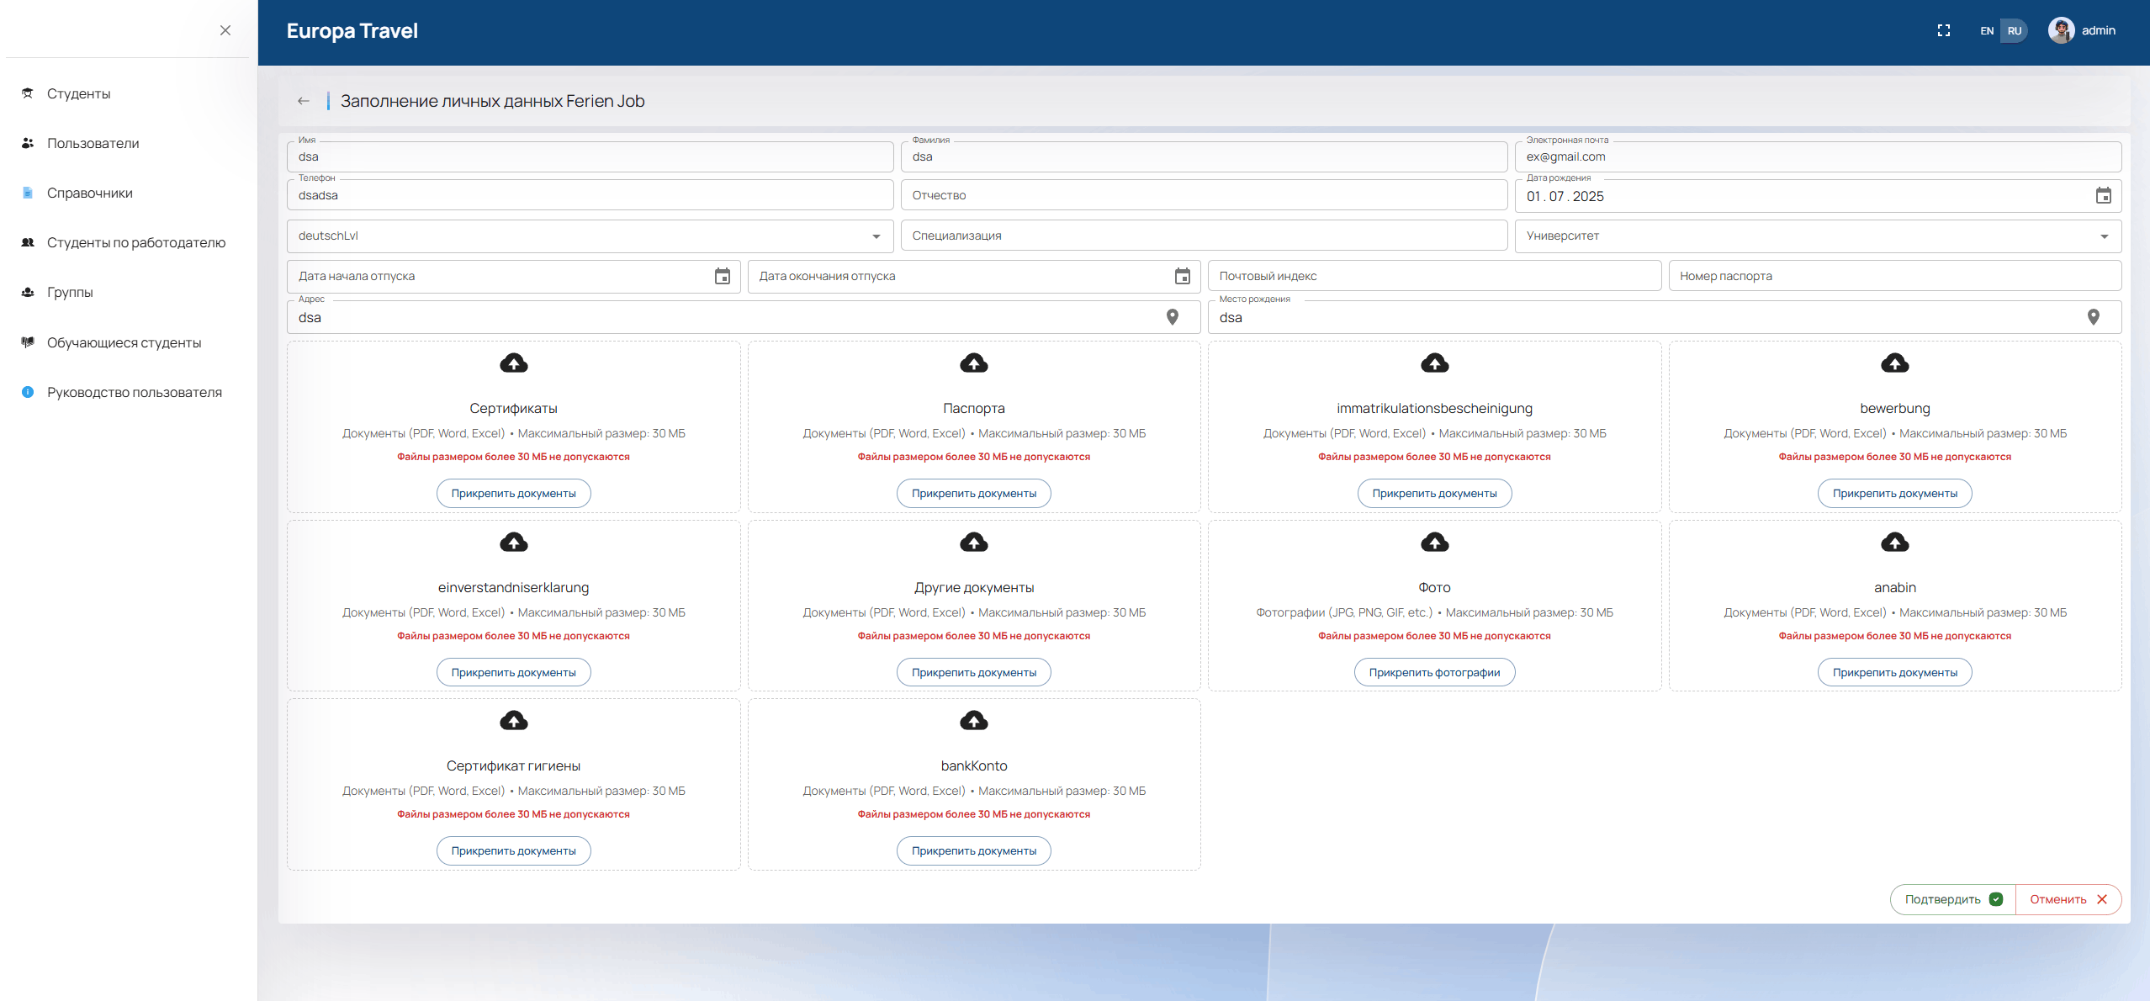Image resolution: width=2150 pixels, height=1001 pixels.
Task: Click the Отчество input field
Action: pyautogui.click(x=1204, y=195)
